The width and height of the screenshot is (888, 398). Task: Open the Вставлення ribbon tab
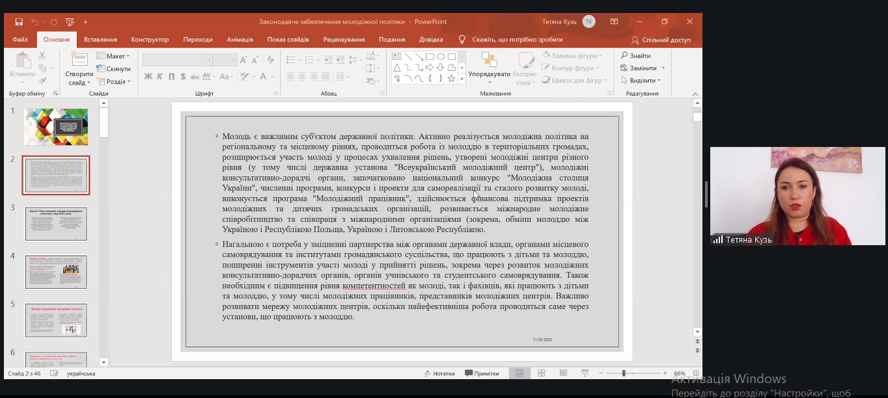(x=100, y=40)
